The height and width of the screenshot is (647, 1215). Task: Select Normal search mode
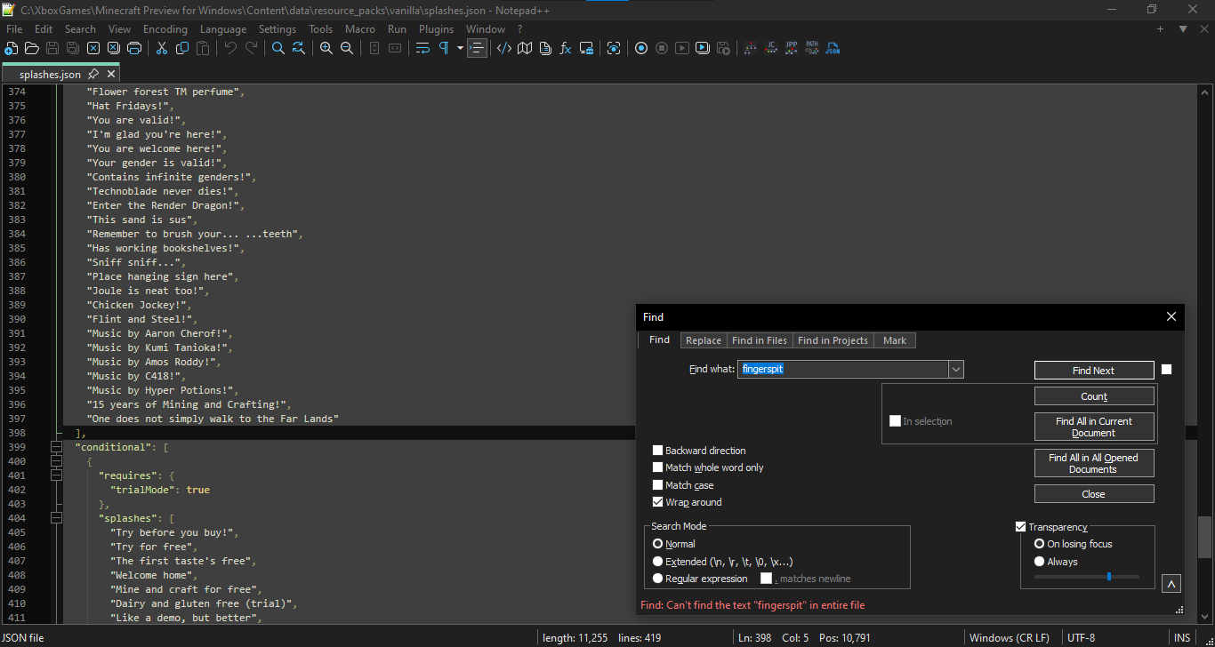coord(658,544)
